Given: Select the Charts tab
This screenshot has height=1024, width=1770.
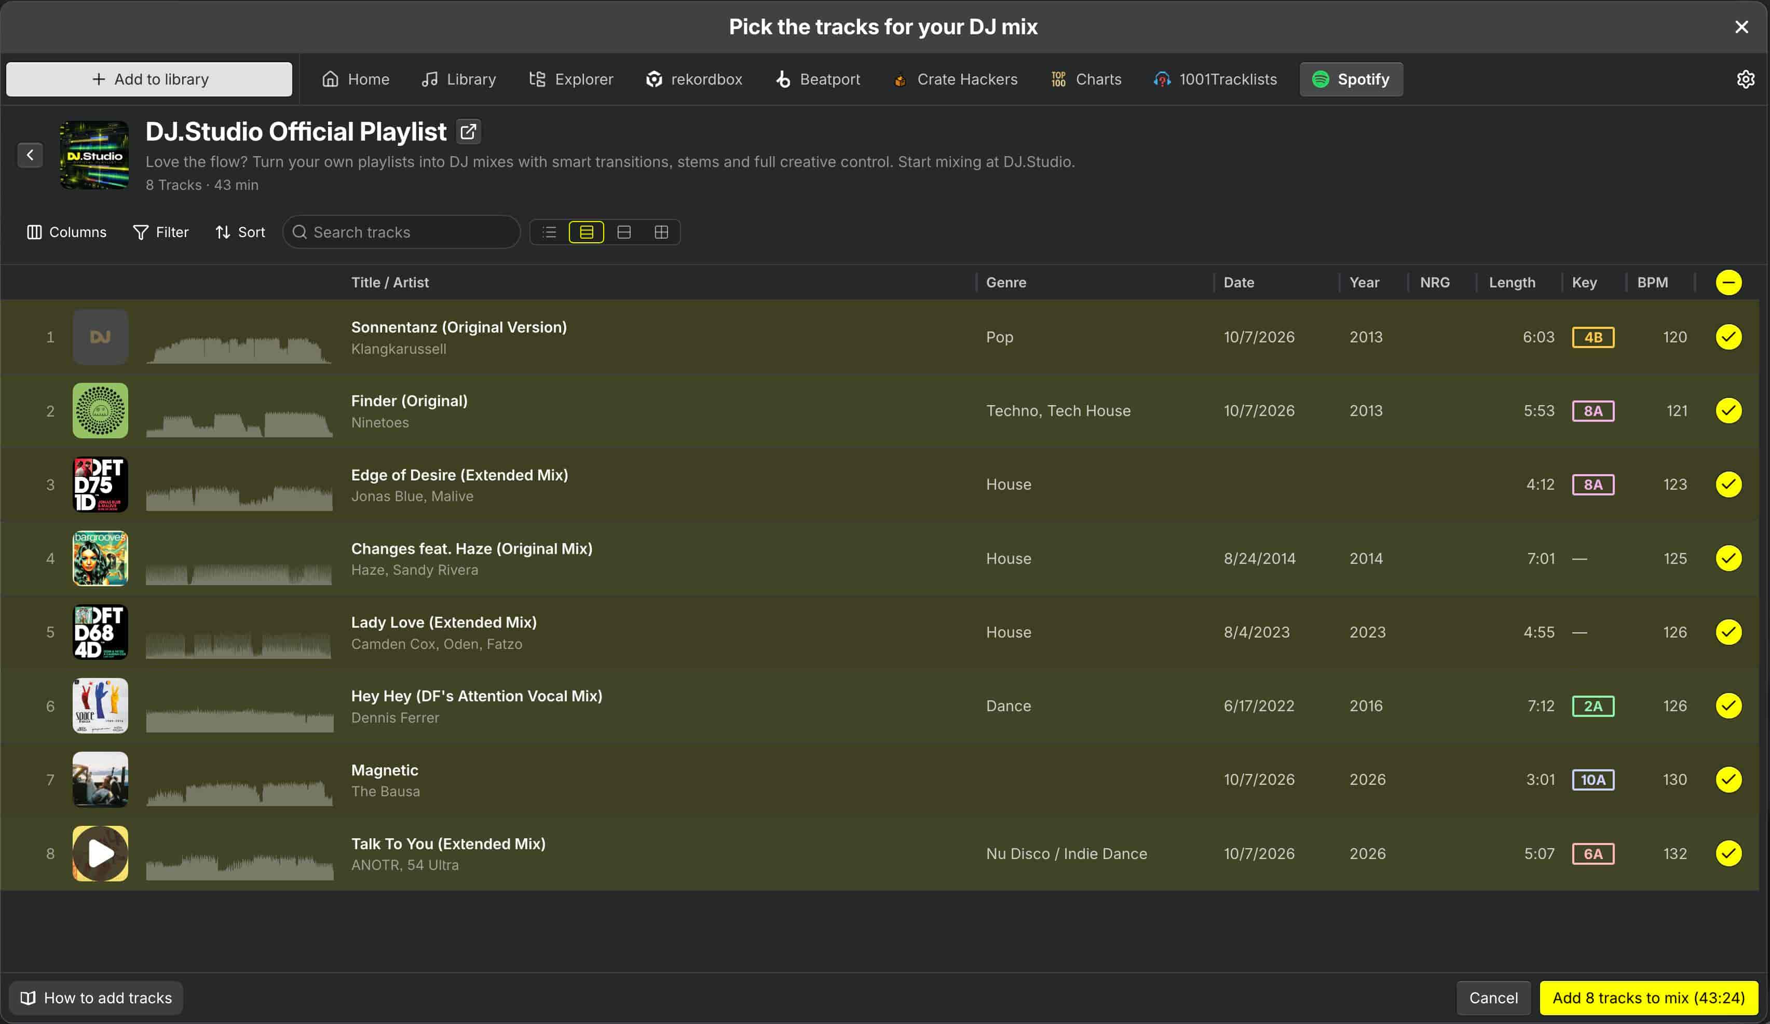Looking at the screenshot, I should pyautogui.click(x=1086, y=79).
